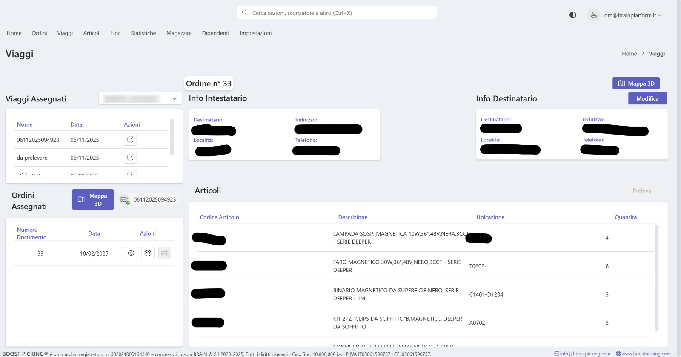Click the user avatar icon

[x=594, y=15]
